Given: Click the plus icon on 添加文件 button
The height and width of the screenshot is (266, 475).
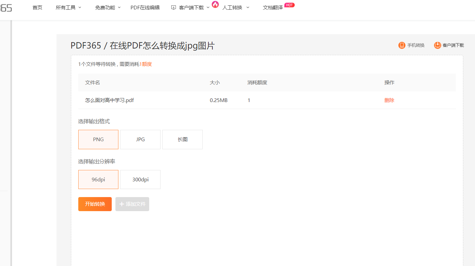Looking at the screenshot, I should pyautogui.click(x=121, y=204).
